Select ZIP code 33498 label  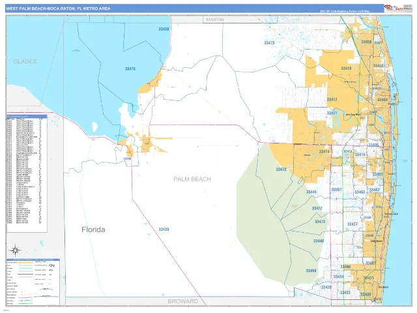pos(311,271)
